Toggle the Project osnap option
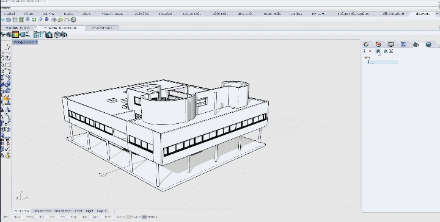Viewport: 440px width, 222px height. (x=128, y=217)
